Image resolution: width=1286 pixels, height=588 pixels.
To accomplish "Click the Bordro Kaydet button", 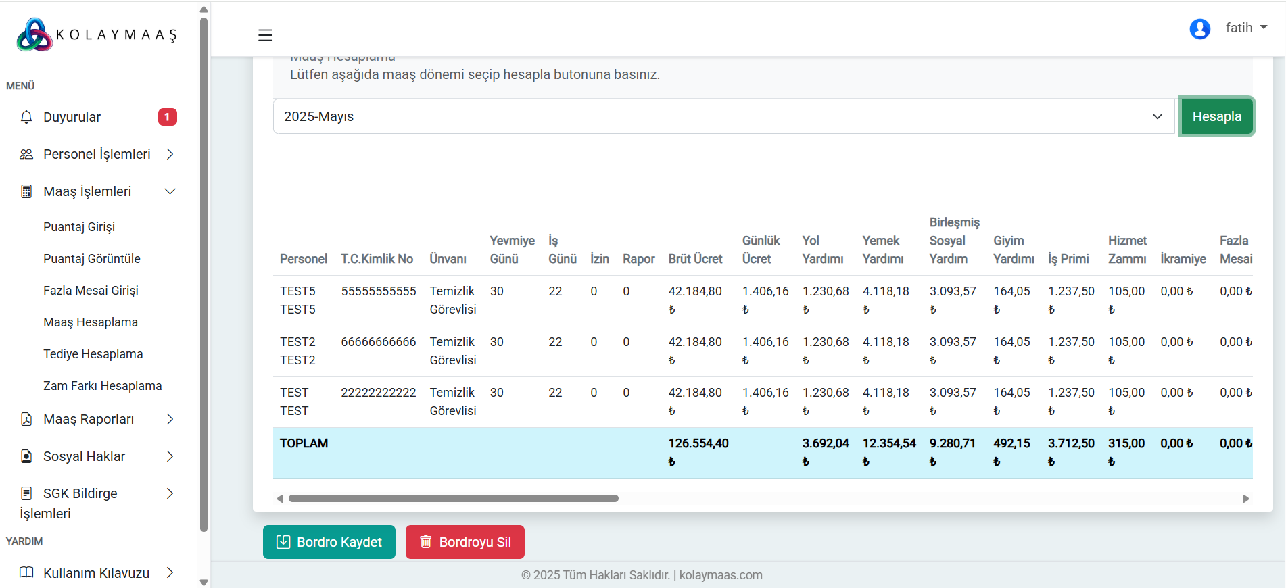I will pyautogui.click(x=329, y=542).
